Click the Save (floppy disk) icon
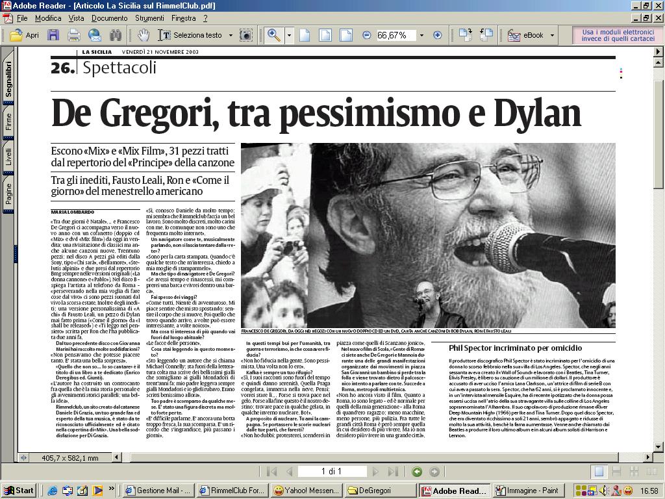 [x=53, y=35]
